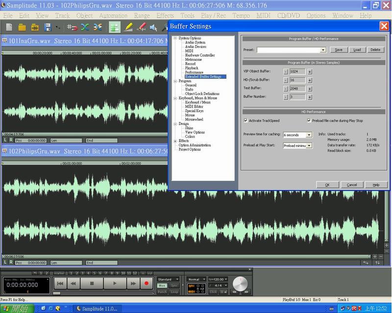Click the transport position slider handle
This screenshot has width=392, height=313.
56,293
